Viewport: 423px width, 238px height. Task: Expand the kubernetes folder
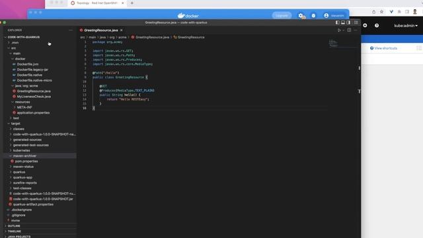point(22,151)
